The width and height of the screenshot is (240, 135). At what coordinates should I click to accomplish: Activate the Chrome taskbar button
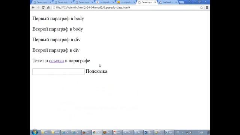[97, 132]
